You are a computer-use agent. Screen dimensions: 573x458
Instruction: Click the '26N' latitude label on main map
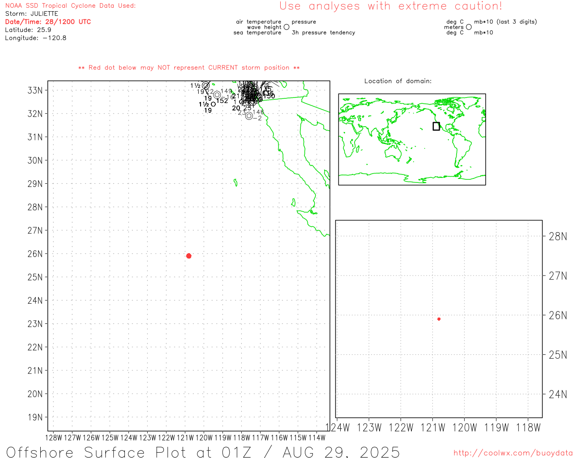35,254
